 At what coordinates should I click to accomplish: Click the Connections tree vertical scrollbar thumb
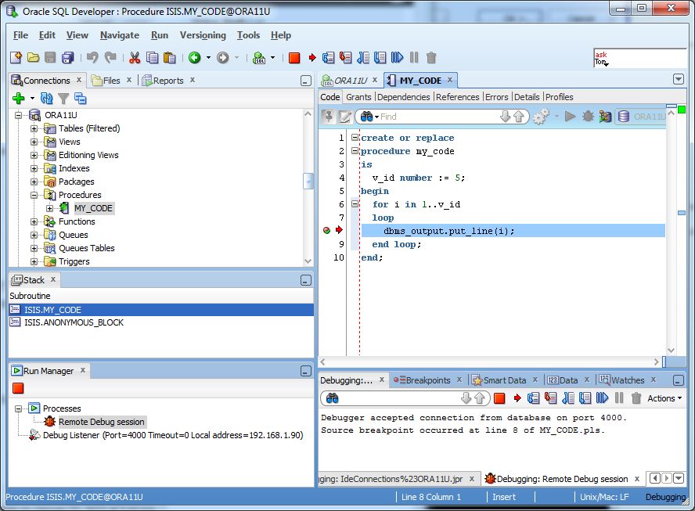tap(308, 181)
